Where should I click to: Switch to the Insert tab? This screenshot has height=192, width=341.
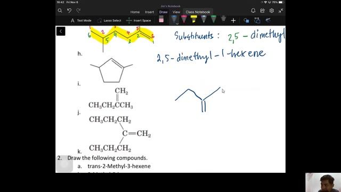tap(149, 12)
